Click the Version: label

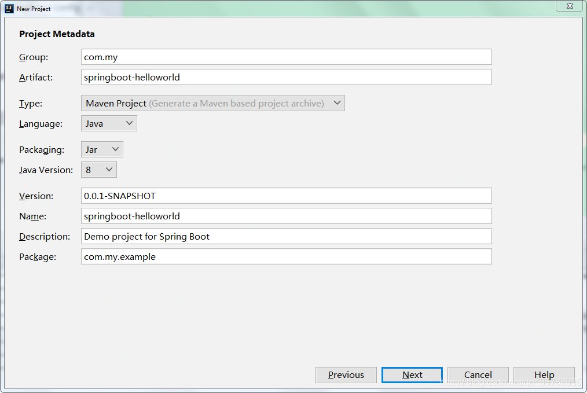coord(36,196)
